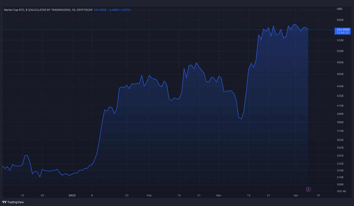Click the Feb label on time axis

pos(149,195)
